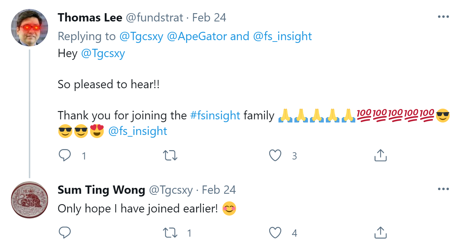Screen dimensions: 463x246
Task: Like Sum Ting Wong's tweet
Action: pyautogui.click(x=275, y=233)
